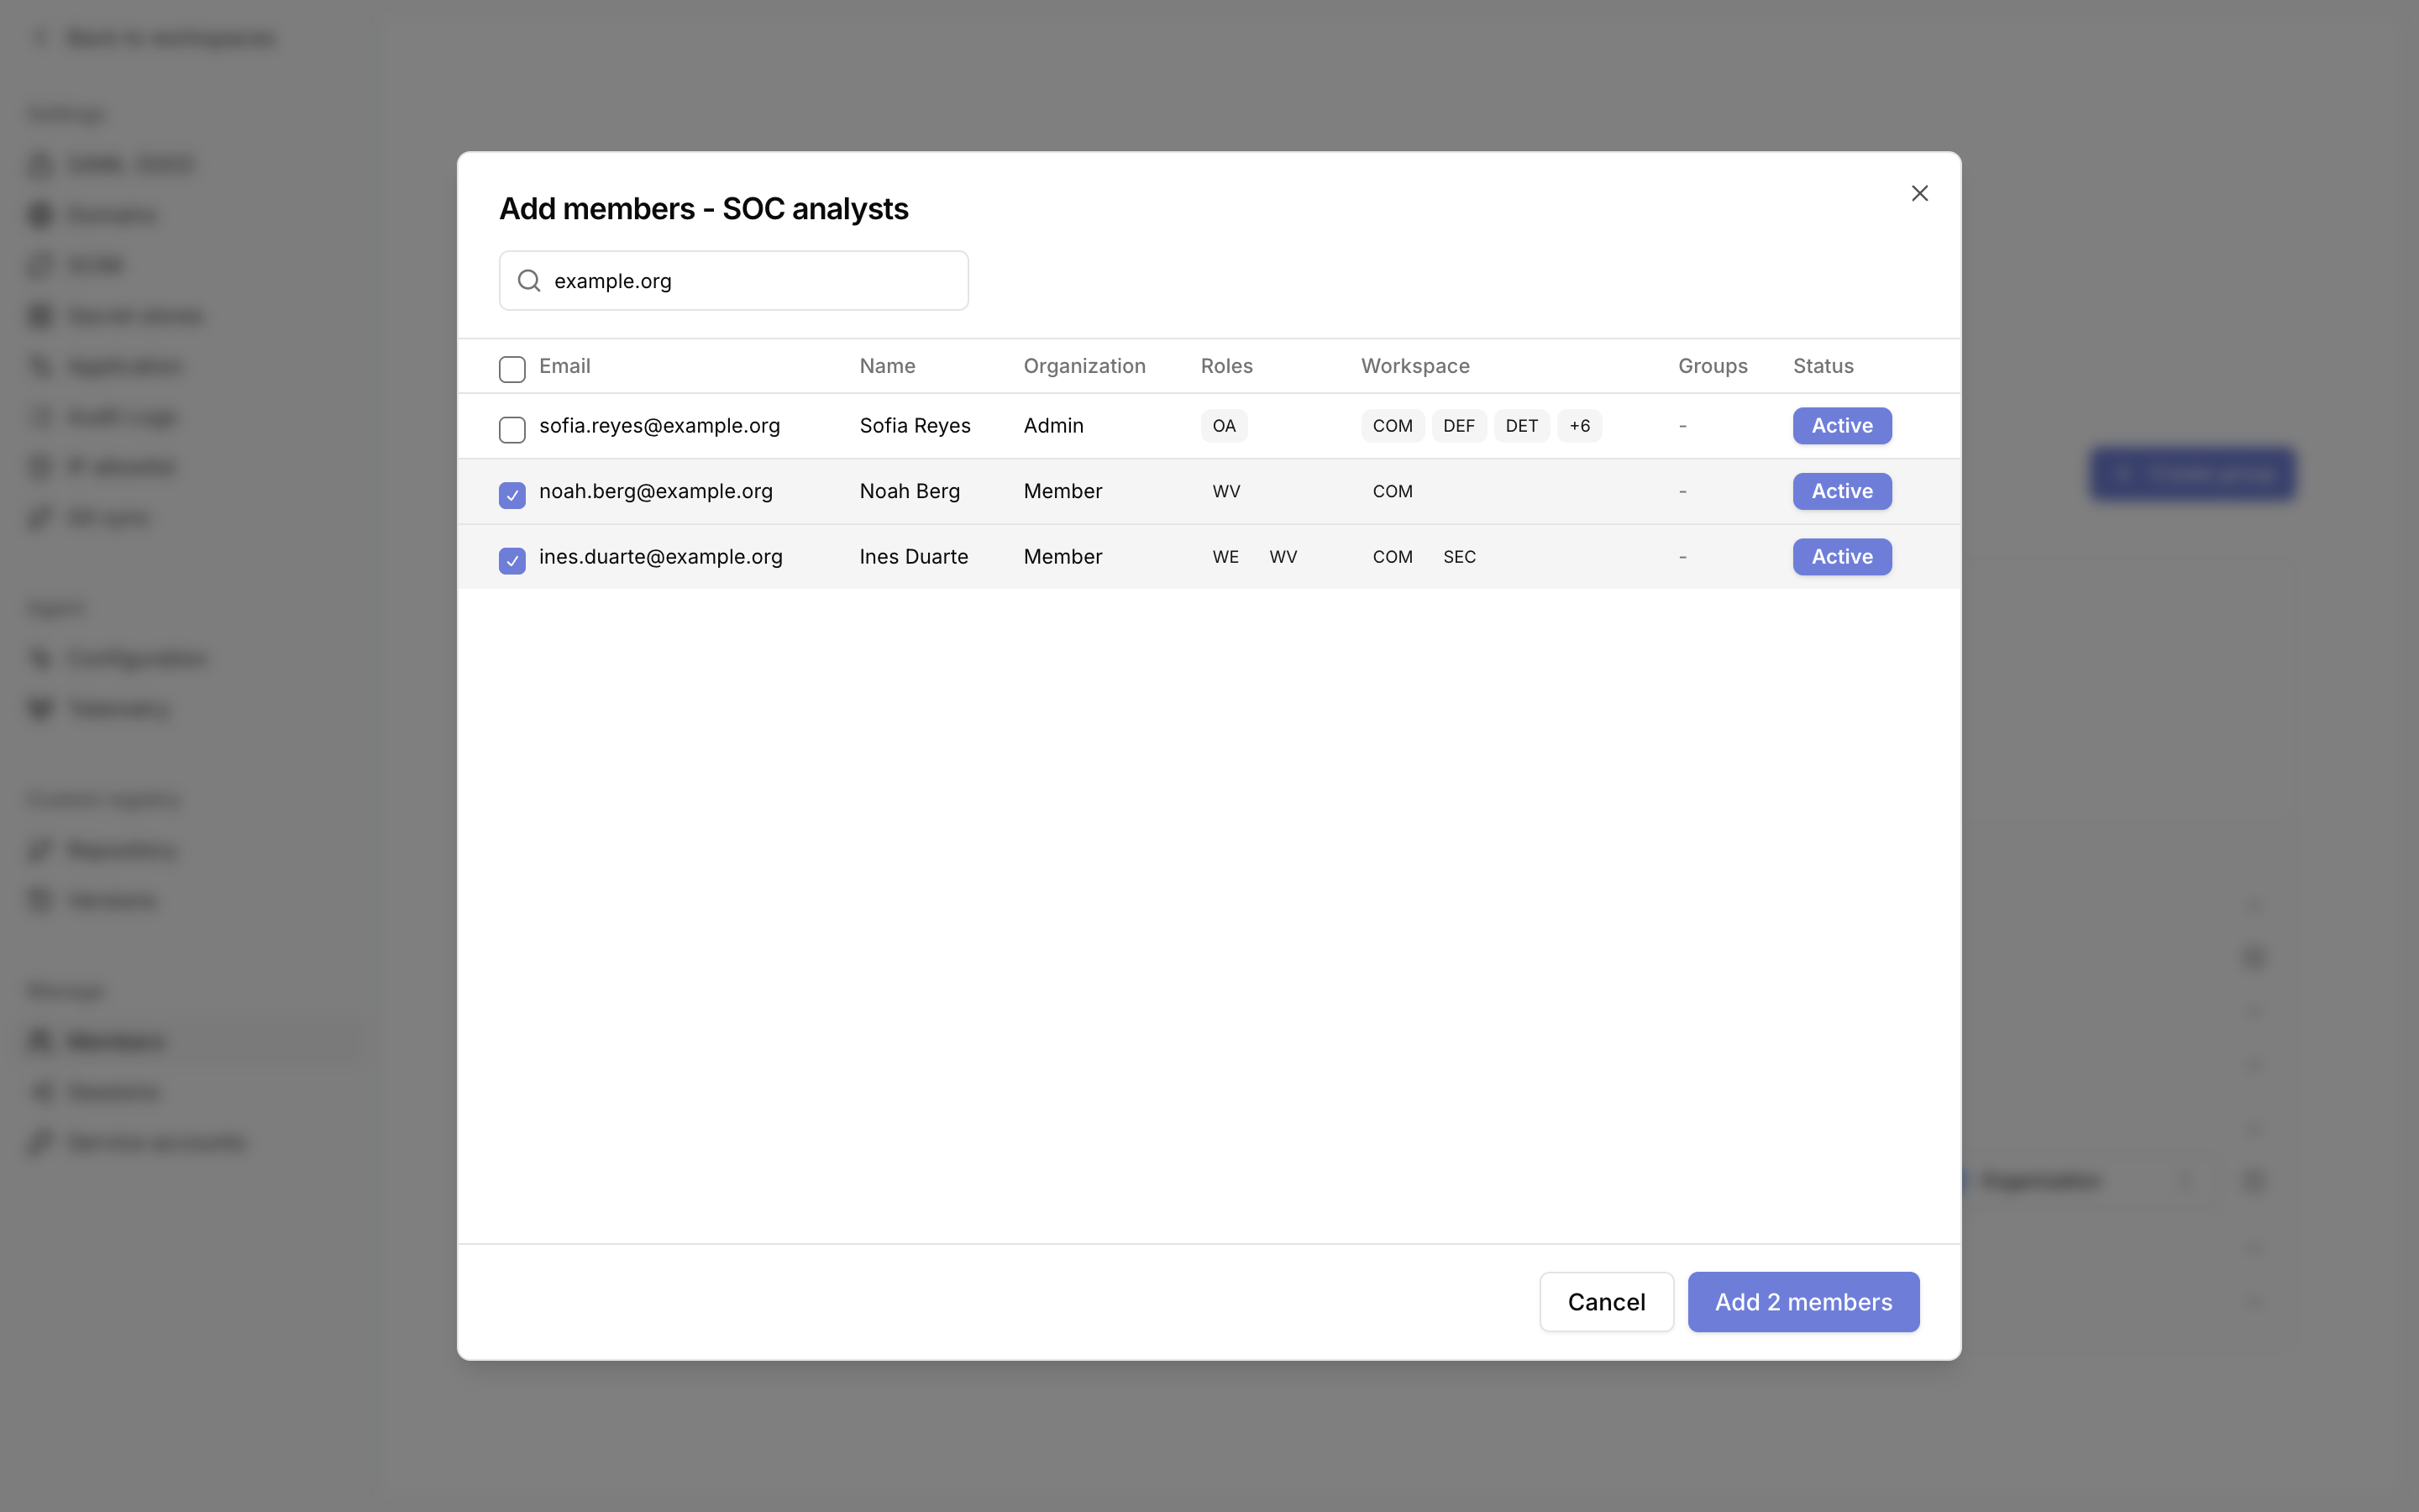
Task: Click the Roles column header
Action: point(1226,366)
